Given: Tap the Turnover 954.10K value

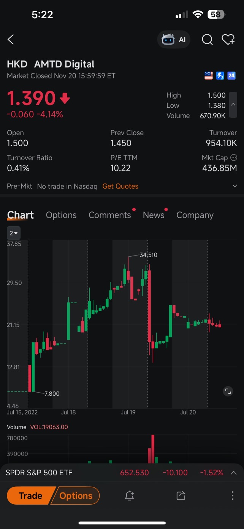Looking at the screenshot, I should pyautogui.click(x=220, y=143).
